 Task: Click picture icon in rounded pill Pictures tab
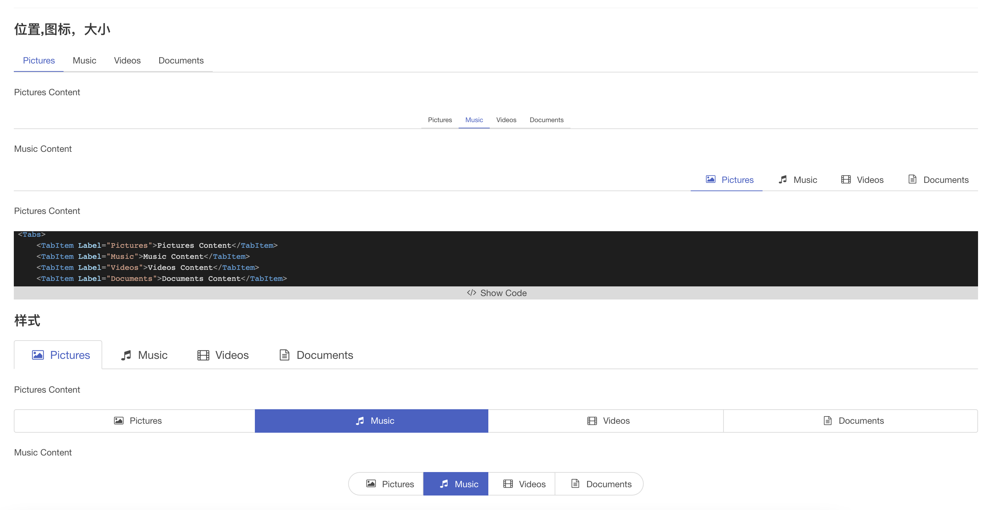(371, 483)
